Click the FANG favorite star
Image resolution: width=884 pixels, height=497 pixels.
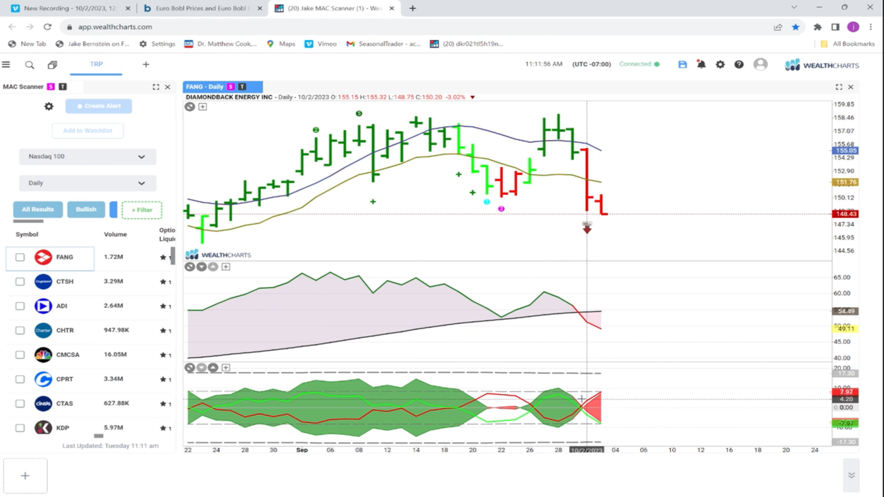(x=163, y=257)
